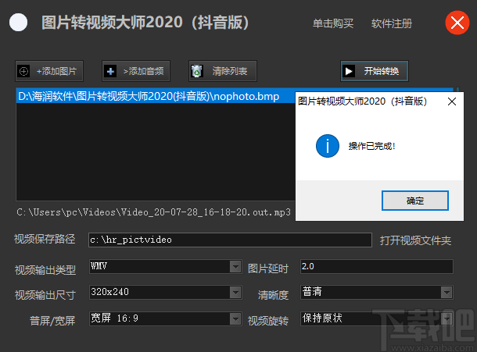Click the recycle bin icon on 清除列表
477x352 pixels.
coord(197,71)
